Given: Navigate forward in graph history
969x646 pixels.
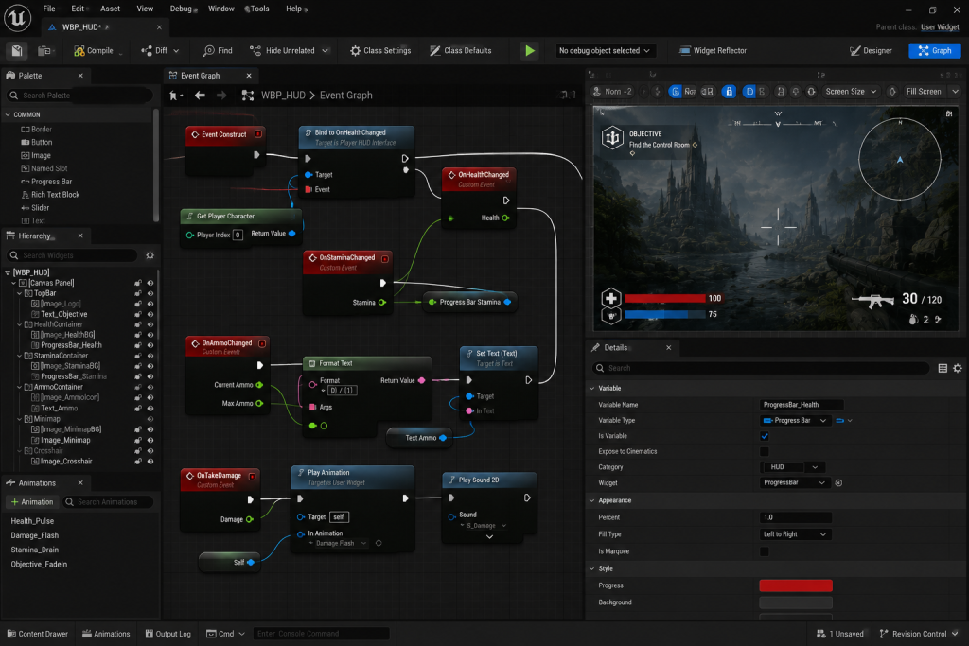Looking at the screenshot, I should (221, 96).
